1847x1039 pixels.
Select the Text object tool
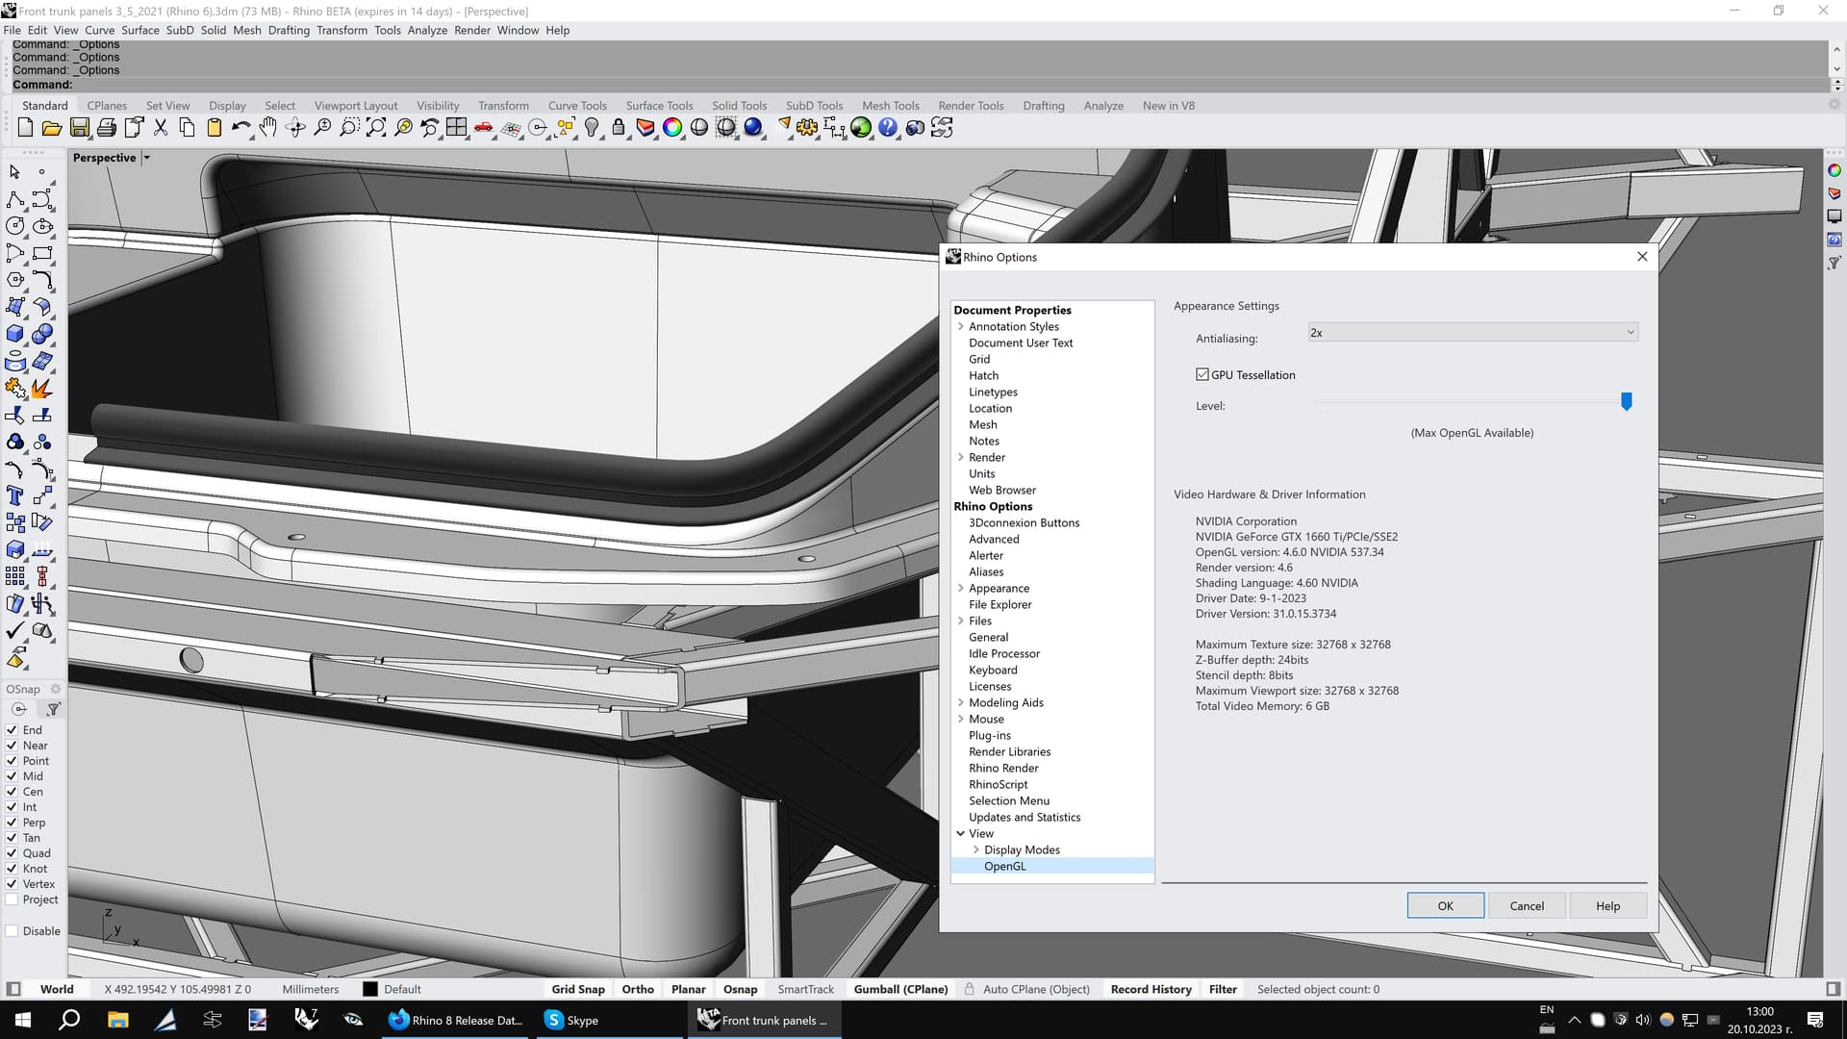(x=15, y=496)
